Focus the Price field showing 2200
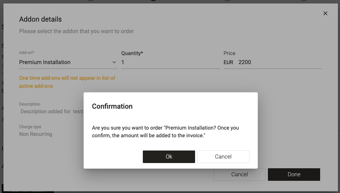The image size is (340, 193). 279,62
